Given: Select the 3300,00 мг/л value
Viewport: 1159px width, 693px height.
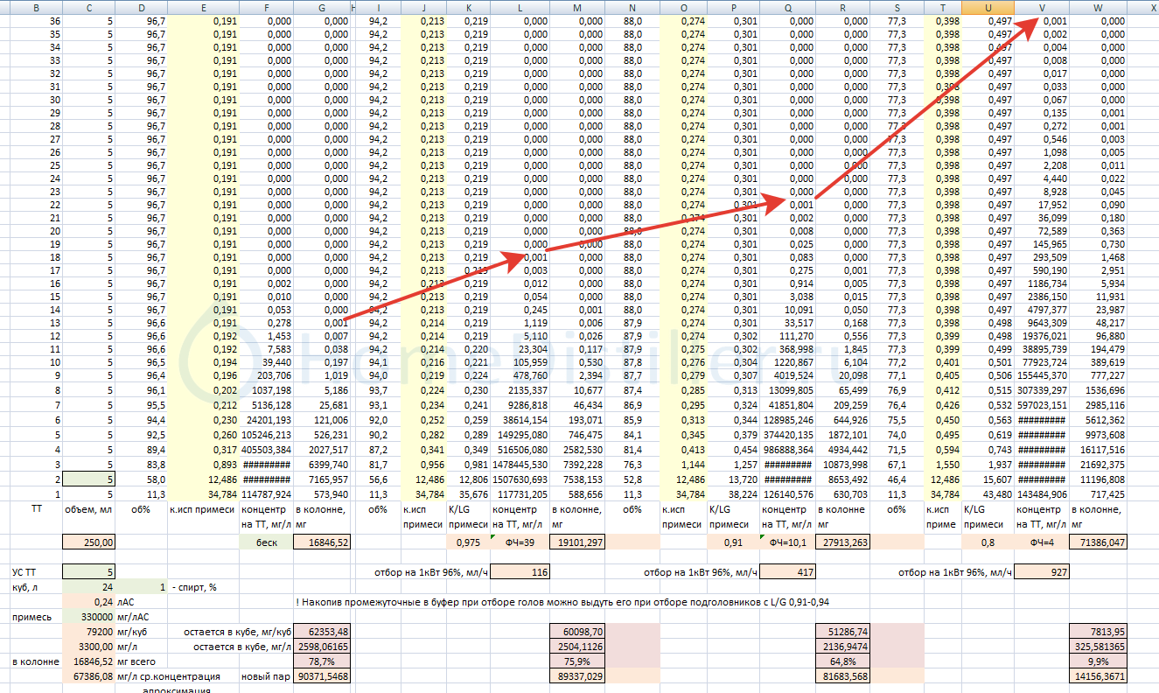Looking at the screenshot, I should pyautogui.click(x=89, y=646).
